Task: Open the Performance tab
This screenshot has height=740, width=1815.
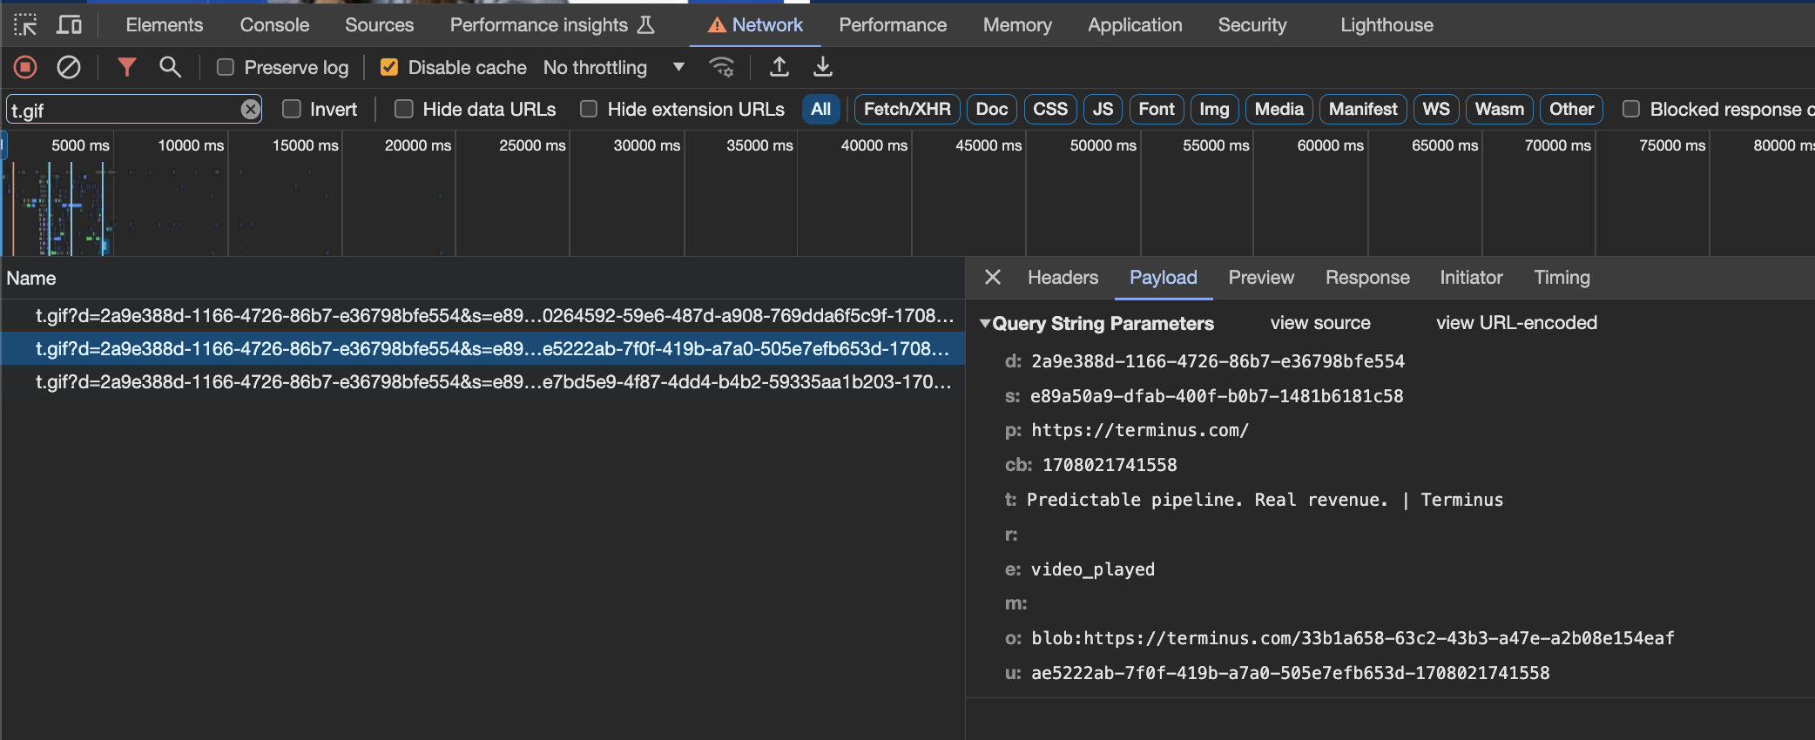Action: coord(893,24)
